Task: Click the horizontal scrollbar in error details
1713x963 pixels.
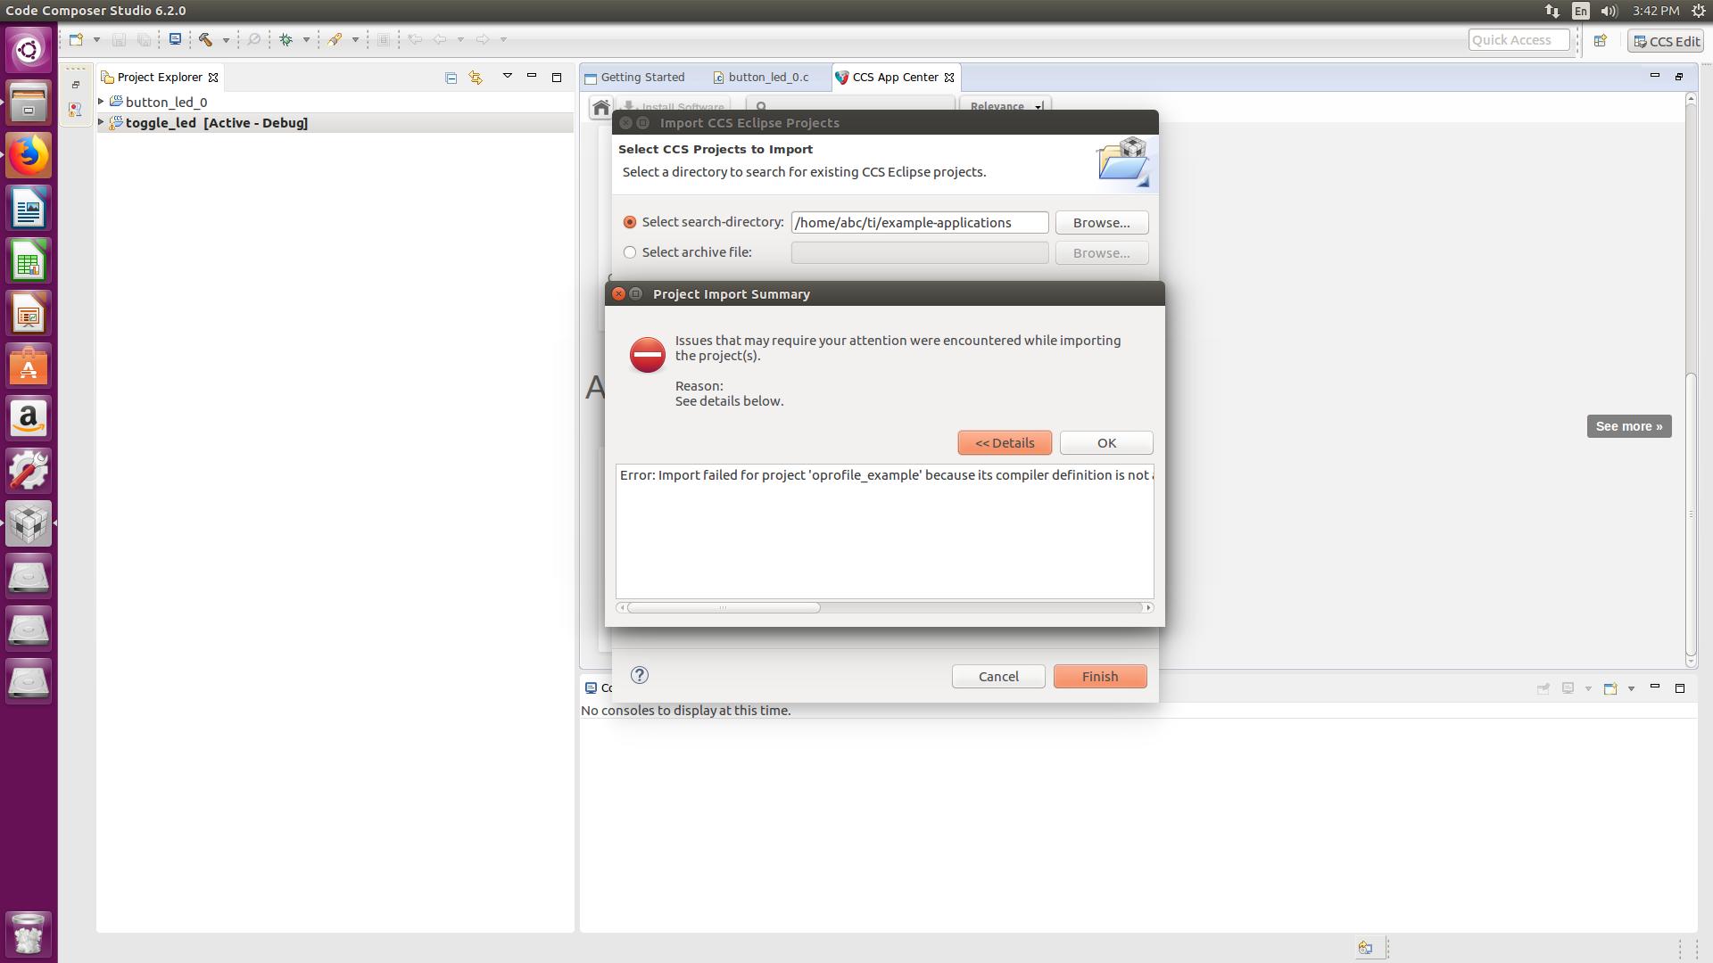Action: (724, 607)
